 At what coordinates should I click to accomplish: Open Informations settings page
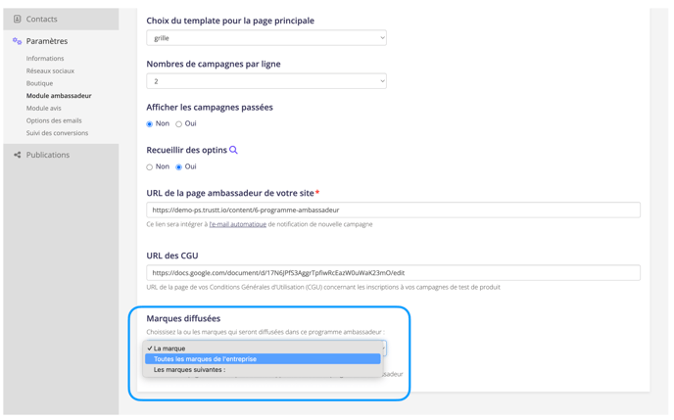(45, 59)
